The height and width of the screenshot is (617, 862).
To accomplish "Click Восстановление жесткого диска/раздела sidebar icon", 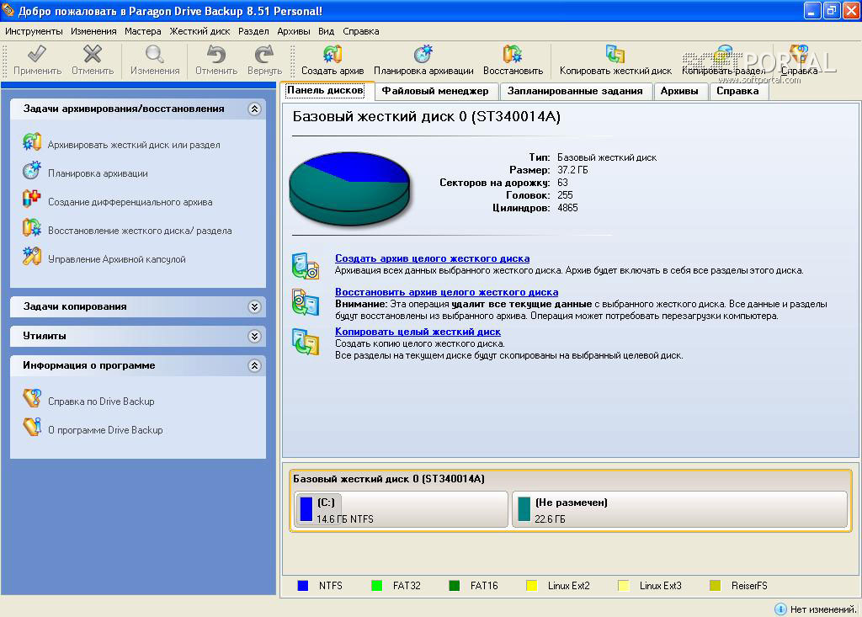I will (32, 227).
